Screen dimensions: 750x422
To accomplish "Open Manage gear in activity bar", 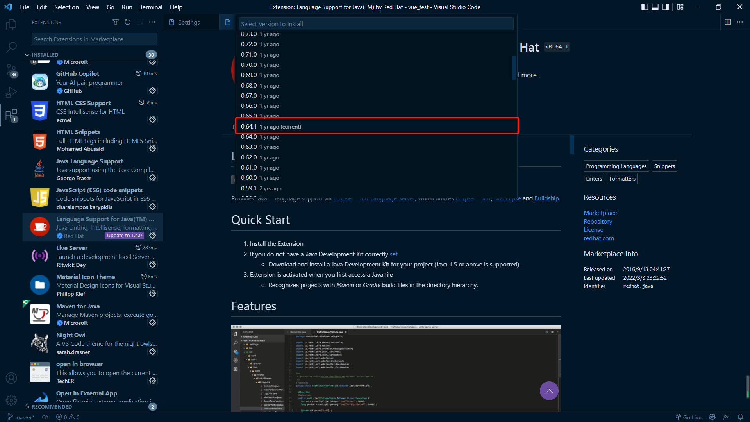I will pyautogui.click(x=11, y=400).
